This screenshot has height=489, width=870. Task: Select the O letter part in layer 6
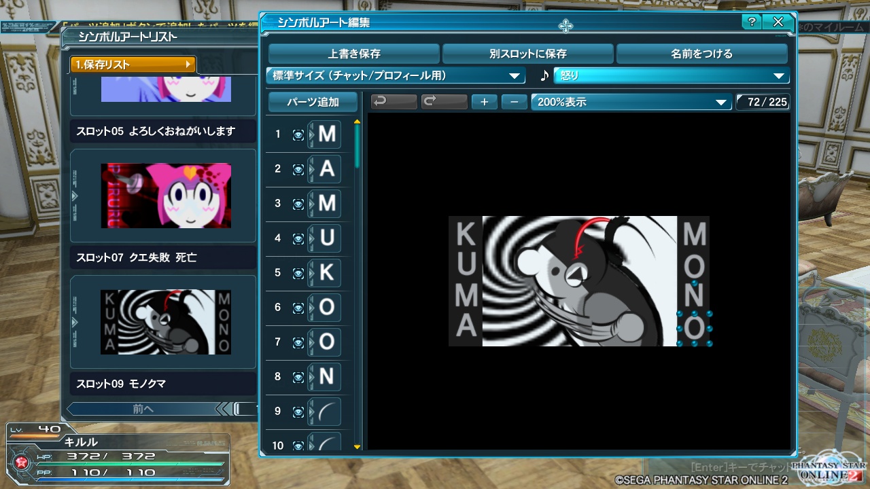coord(327,308)
